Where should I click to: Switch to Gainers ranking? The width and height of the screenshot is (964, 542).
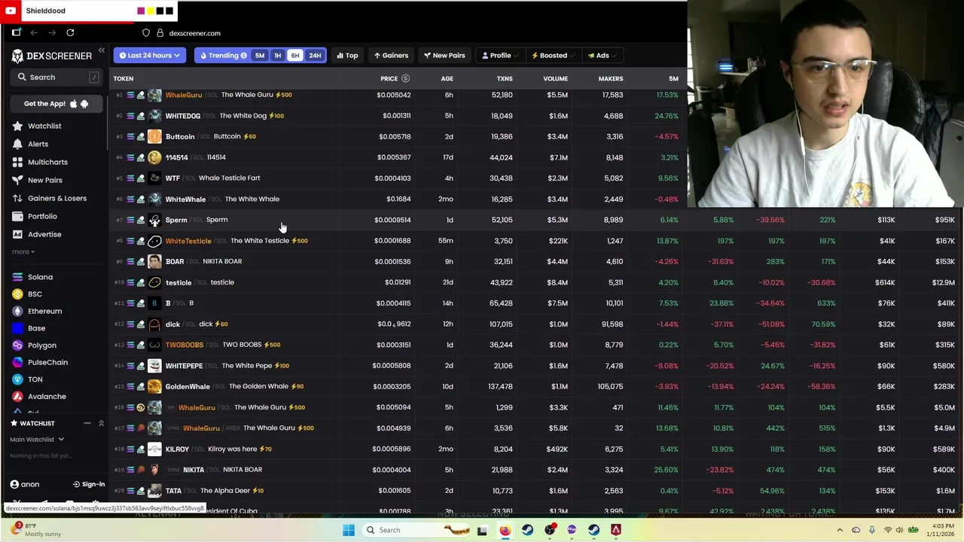[391, 56]
